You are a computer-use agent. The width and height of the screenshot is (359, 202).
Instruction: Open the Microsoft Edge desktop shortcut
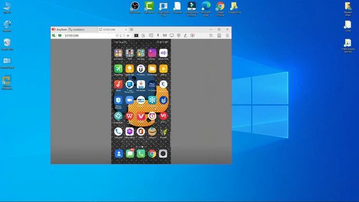point(206,9)
